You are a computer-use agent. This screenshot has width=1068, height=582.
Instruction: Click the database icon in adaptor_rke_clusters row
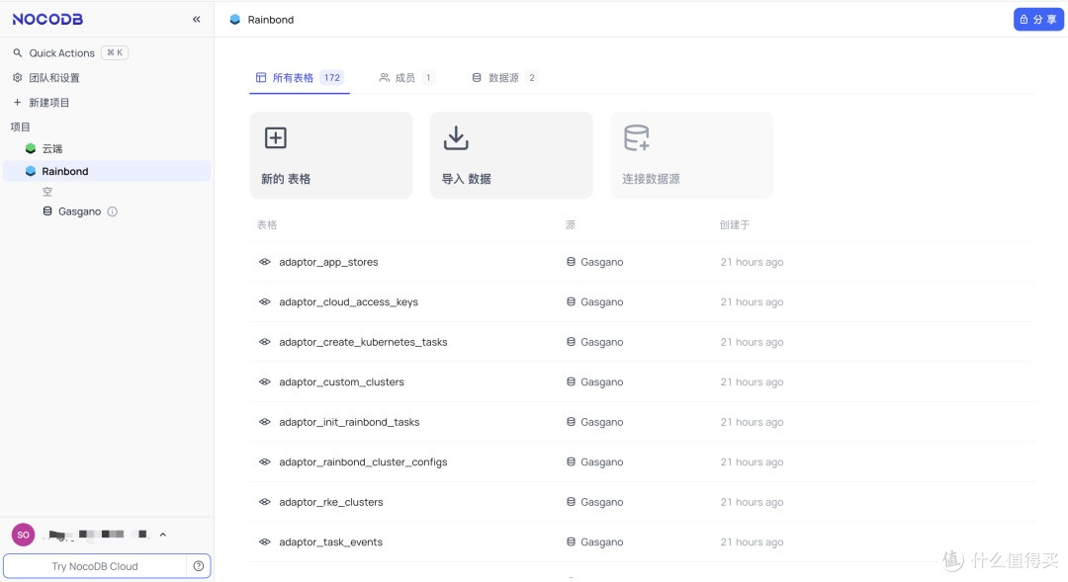click(x=571, y=502)
